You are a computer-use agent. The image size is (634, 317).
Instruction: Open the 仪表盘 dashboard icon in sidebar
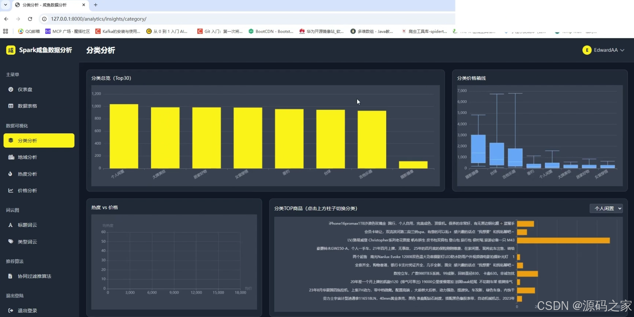11,89
